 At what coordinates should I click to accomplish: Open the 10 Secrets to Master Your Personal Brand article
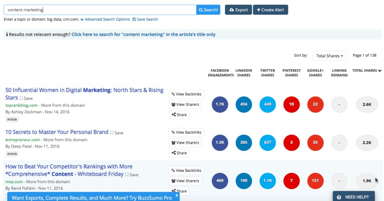(57, 132)
